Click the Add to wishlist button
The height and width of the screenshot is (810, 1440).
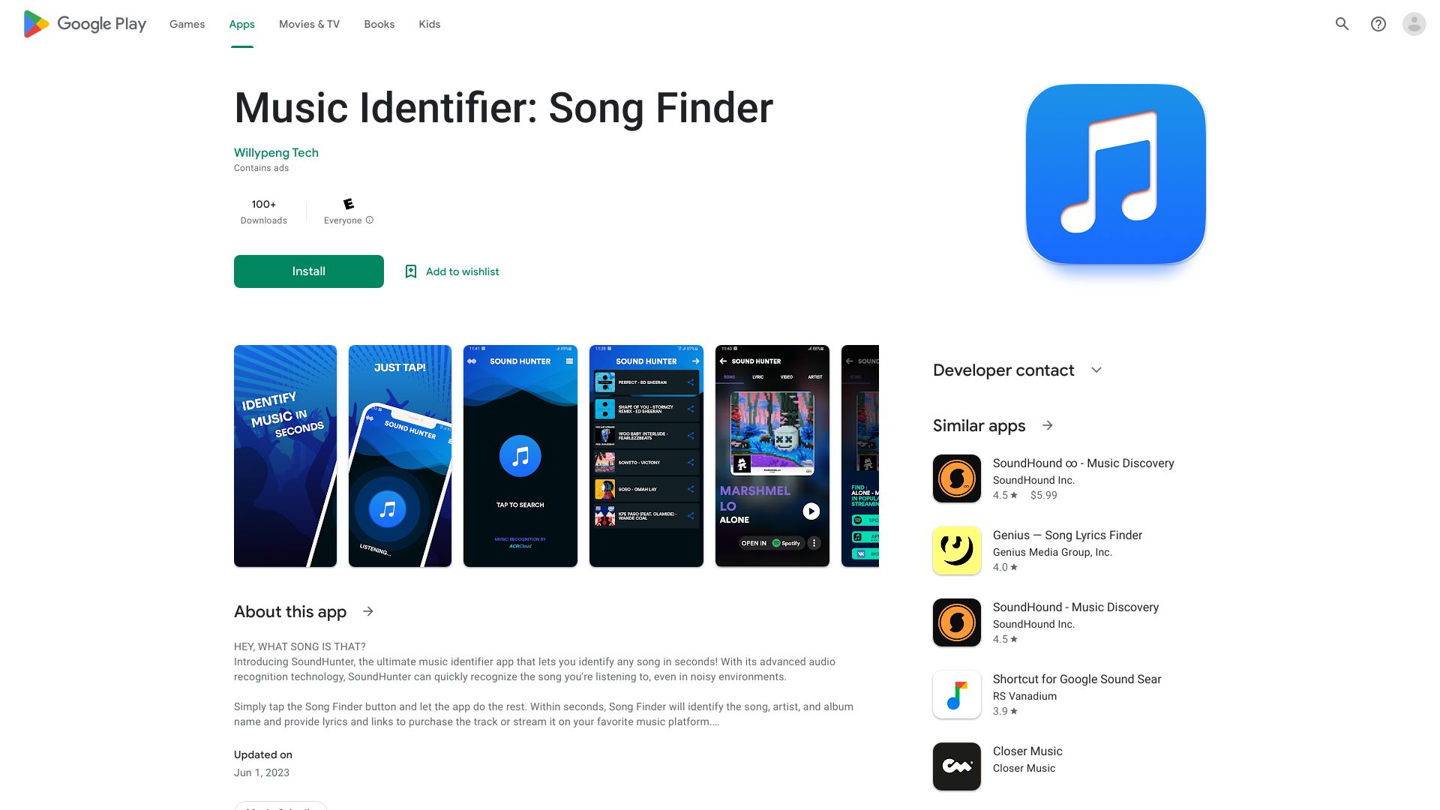pyautogui.click(x=452, y=271)
